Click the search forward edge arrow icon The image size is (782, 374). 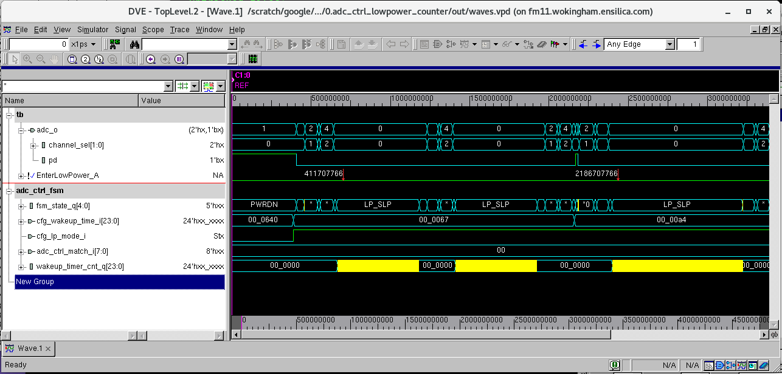597,44
